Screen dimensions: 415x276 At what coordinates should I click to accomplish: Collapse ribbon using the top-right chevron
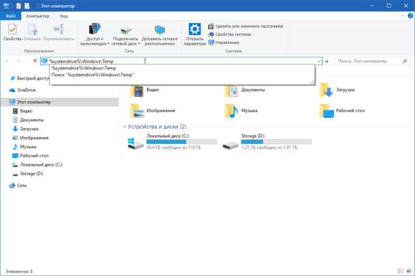(x=402, y=16)
